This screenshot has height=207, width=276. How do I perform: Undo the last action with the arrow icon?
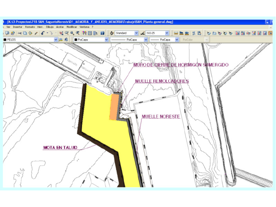(43, 33)
